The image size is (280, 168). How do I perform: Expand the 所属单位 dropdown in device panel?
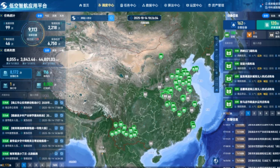click(x=236, y=43)
